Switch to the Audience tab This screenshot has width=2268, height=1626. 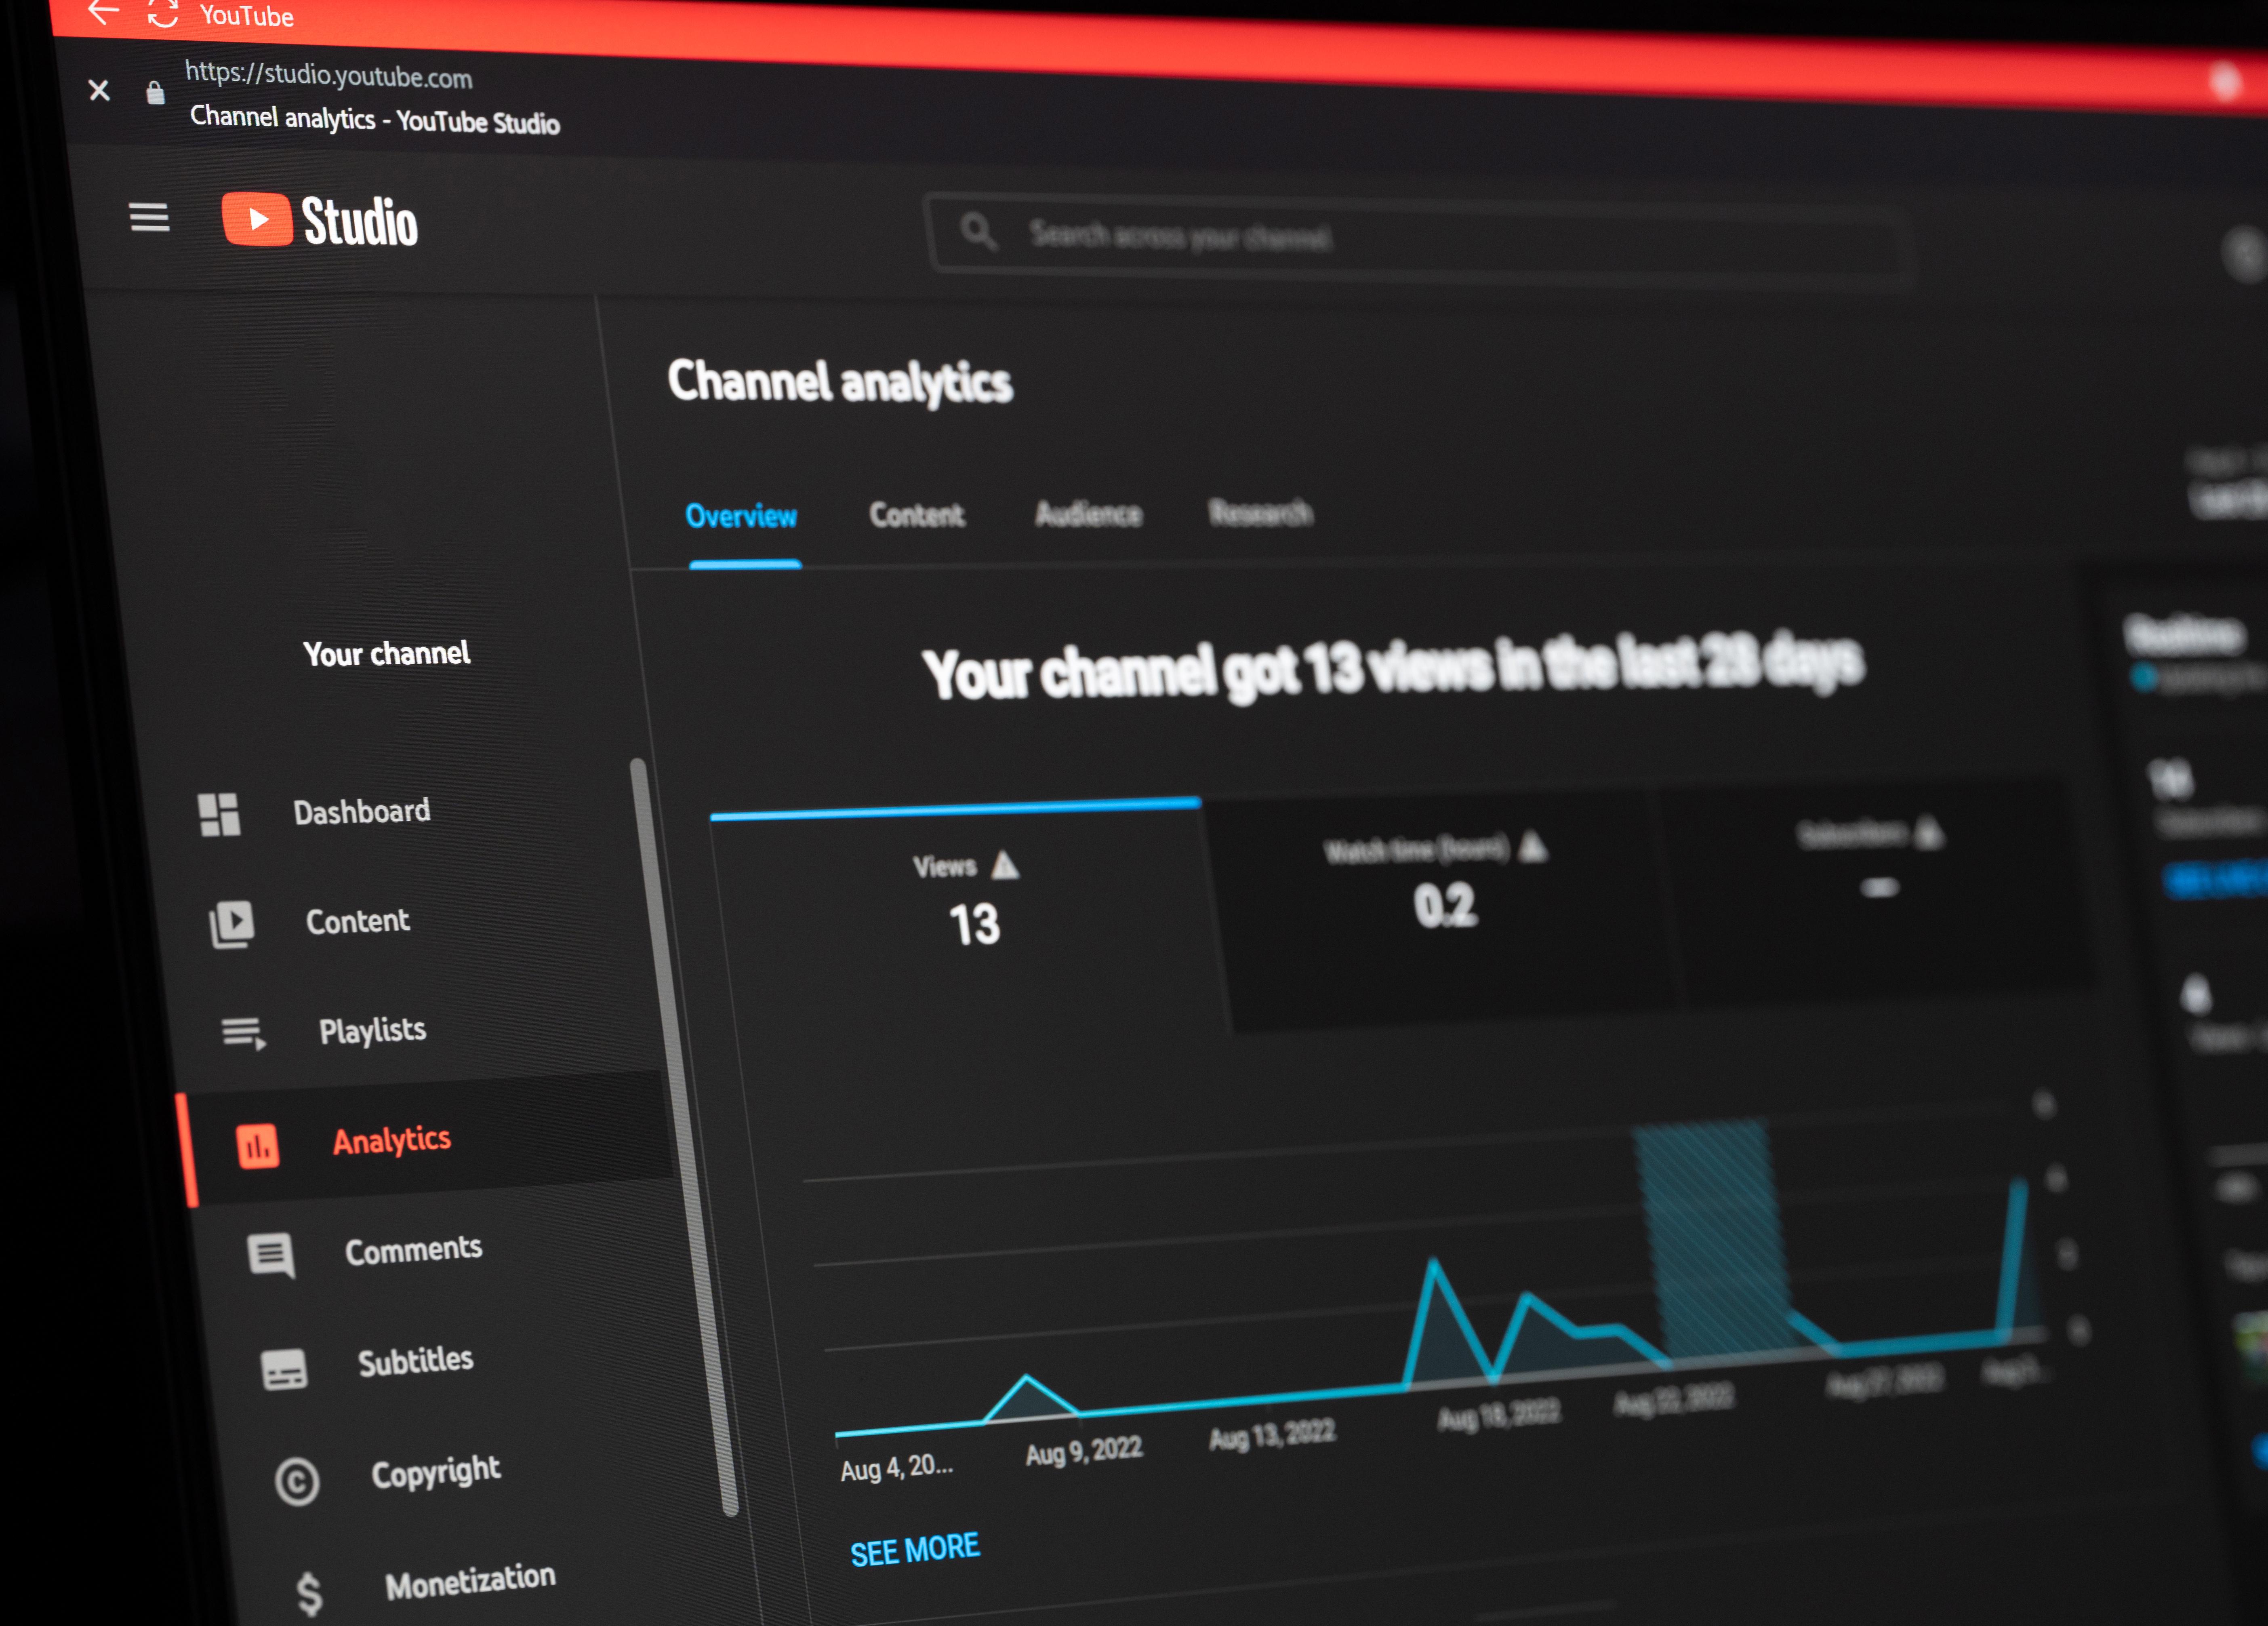(x=1088, y=513)
